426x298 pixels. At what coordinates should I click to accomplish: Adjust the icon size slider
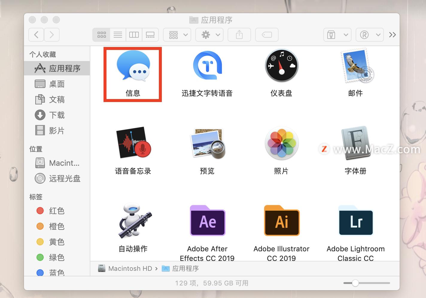pyautogui.click(x=355, y=283)
